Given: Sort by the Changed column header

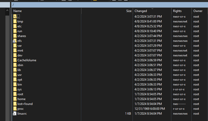Looking at the screenshot, I should (152, 11).
